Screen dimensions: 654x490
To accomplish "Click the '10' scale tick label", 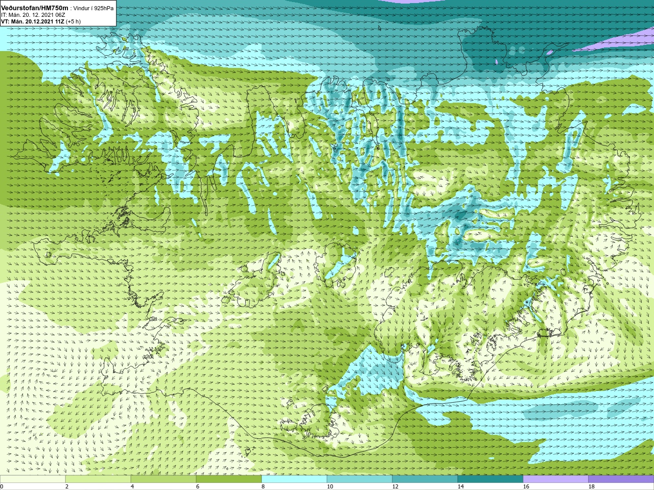I will point(330,486).
